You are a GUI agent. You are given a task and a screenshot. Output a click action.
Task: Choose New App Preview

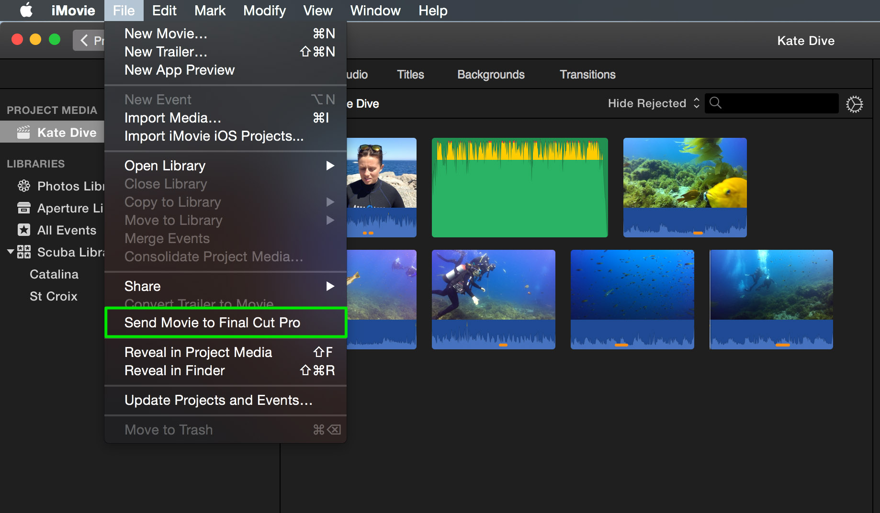pos(226,70)
